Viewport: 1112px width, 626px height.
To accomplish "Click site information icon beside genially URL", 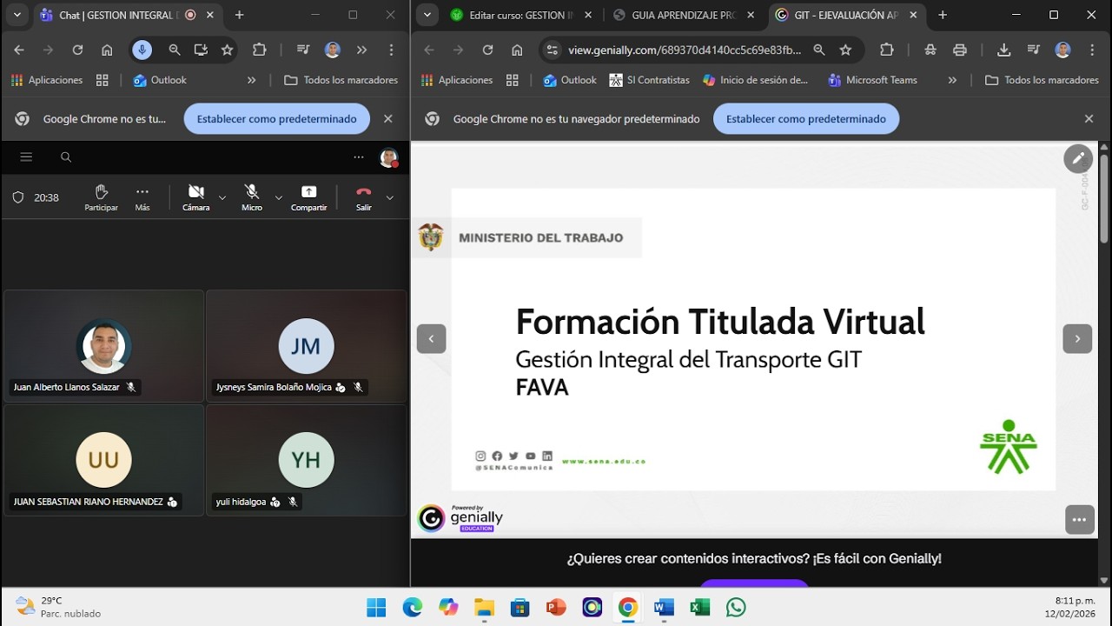I will click(x=552, y=50).
